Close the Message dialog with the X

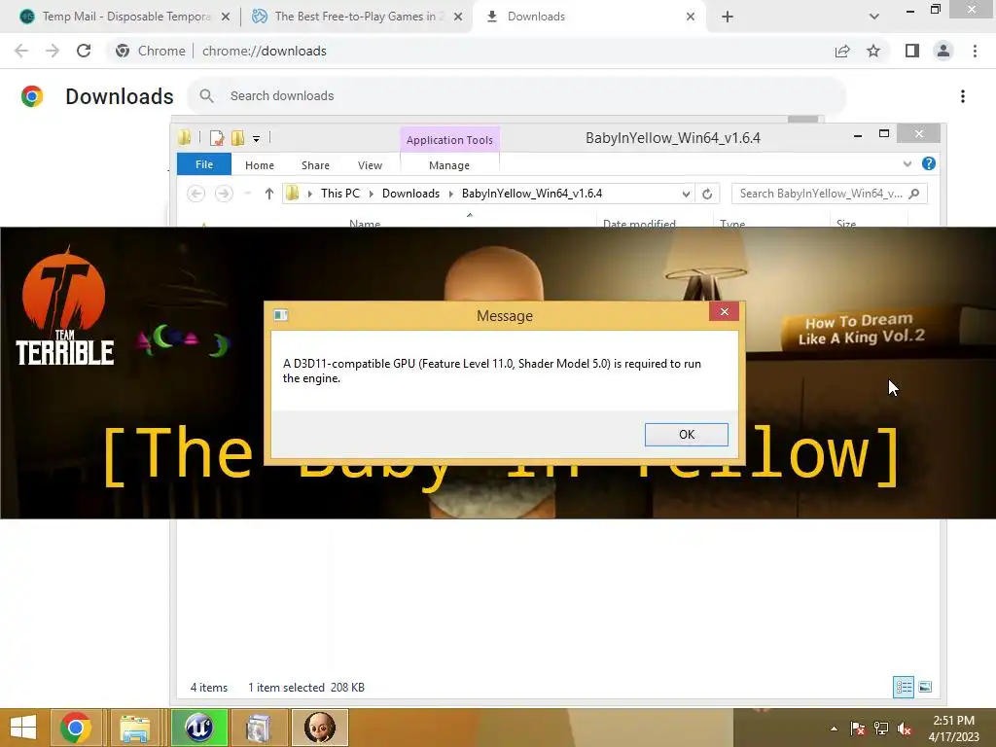(x=724, y=311)
